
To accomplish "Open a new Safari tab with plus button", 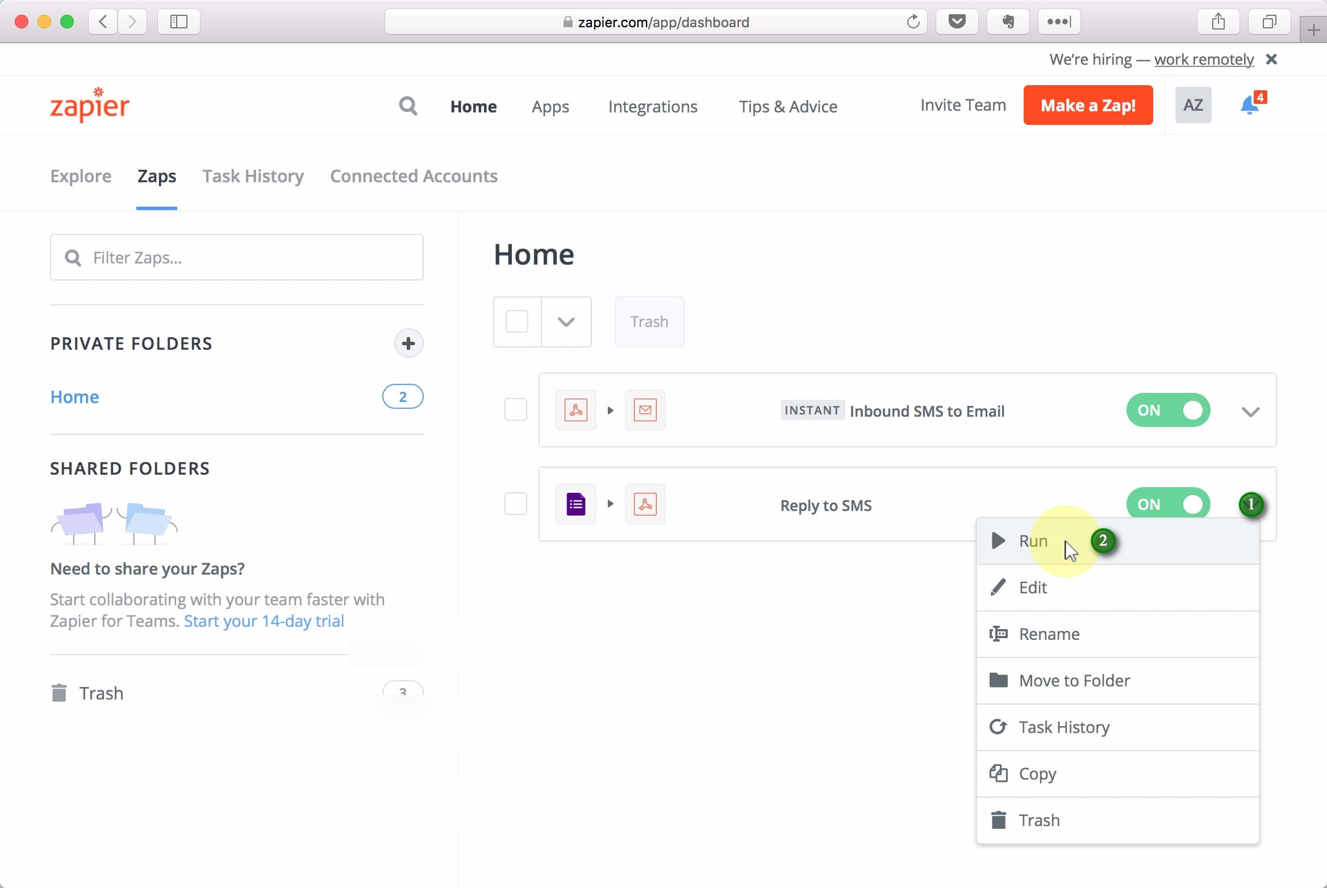I will click(1313, 30).
